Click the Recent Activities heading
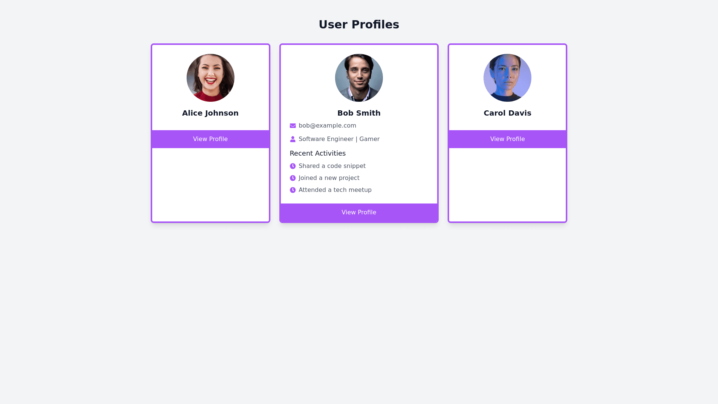This screenshot has width=718, height=404. click(317, 153)
